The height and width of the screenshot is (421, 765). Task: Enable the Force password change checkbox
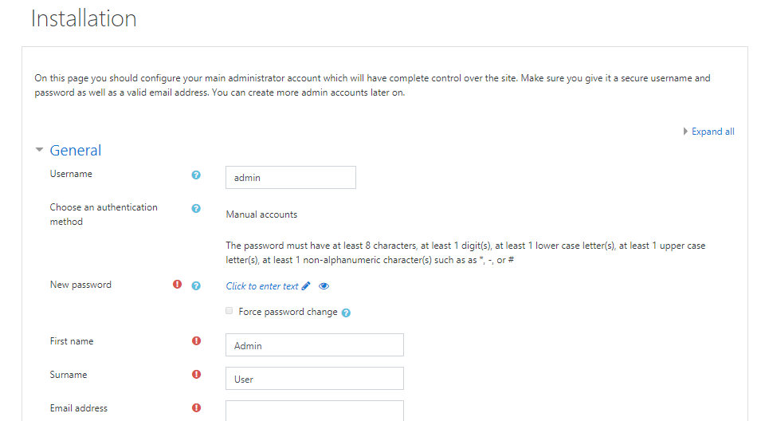click(229, 311)
